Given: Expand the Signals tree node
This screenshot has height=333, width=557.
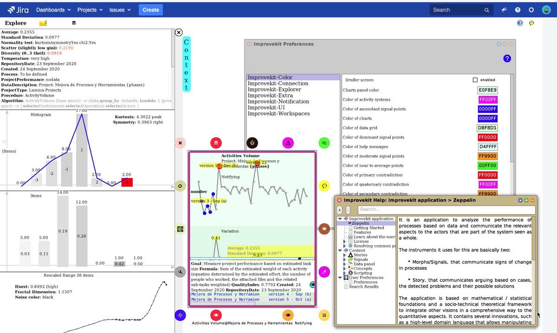Looking at the screenshot, I should tap(344, 260).
